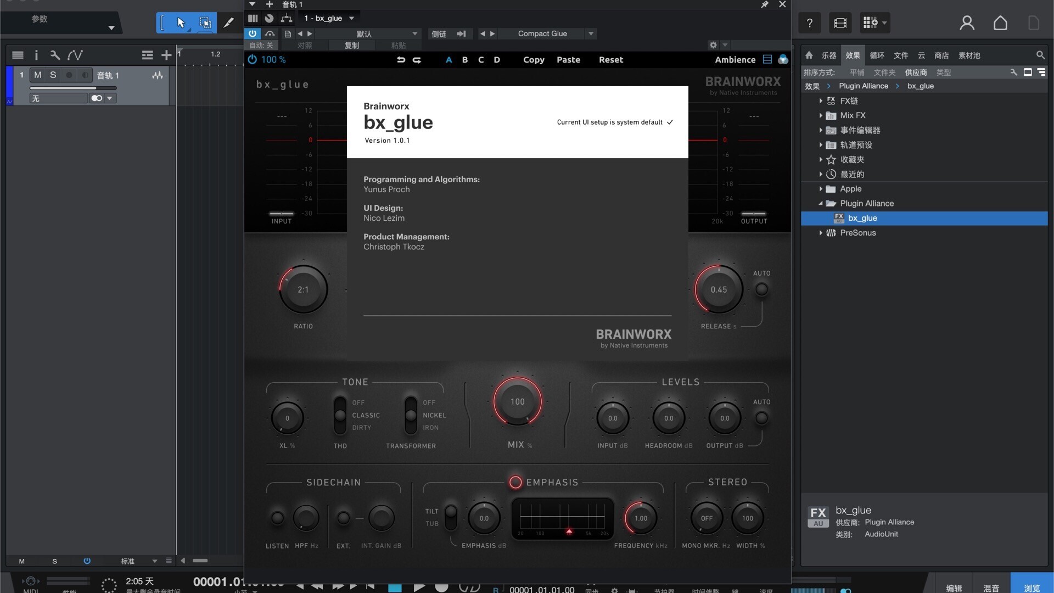Click the plugin redo arrow
The image size is (1054, 593).
tap(417, 60)
